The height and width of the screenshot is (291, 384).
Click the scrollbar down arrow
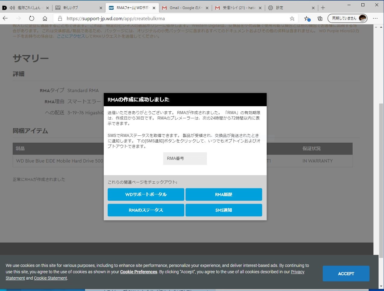[381, 286]
